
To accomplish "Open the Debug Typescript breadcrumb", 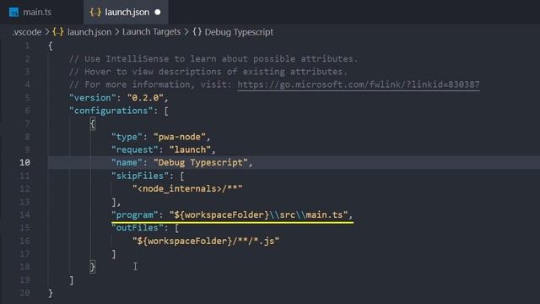I will (239, 32).
